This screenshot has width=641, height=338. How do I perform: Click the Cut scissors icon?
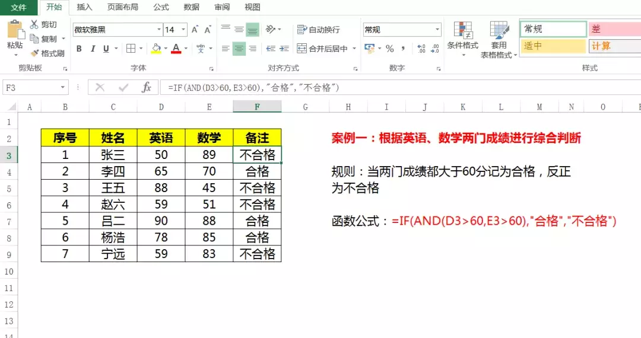[x=34, y=24]
